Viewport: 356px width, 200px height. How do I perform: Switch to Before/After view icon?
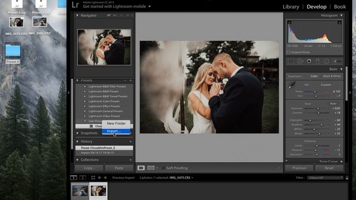tap(151, 168)
